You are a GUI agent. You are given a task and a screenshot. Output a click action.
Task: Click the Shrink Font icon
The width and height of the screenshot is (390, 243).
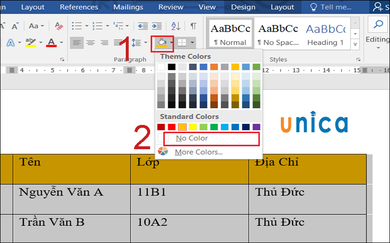[15, 26]
